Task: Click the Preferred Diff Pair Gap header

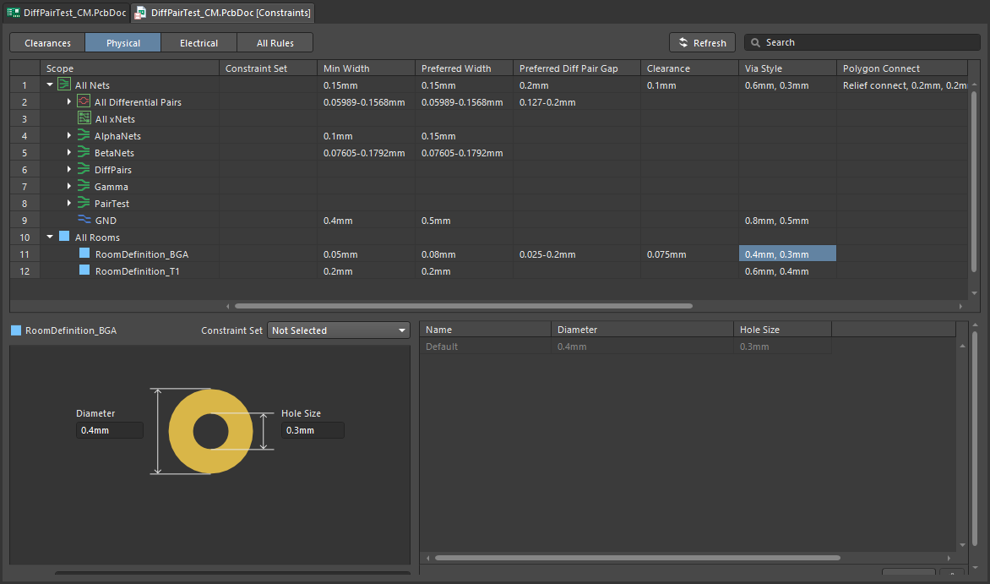Action: (x=577, y=68)
